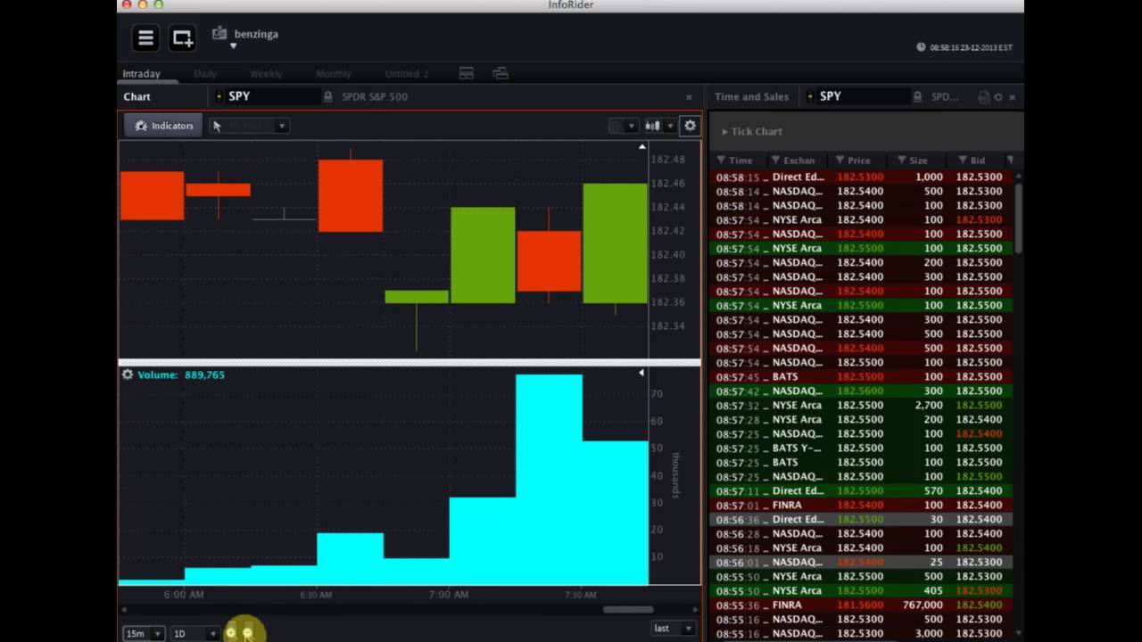Click the Price column filter icon
This screenshot has width=1142, height=642.
840,160
